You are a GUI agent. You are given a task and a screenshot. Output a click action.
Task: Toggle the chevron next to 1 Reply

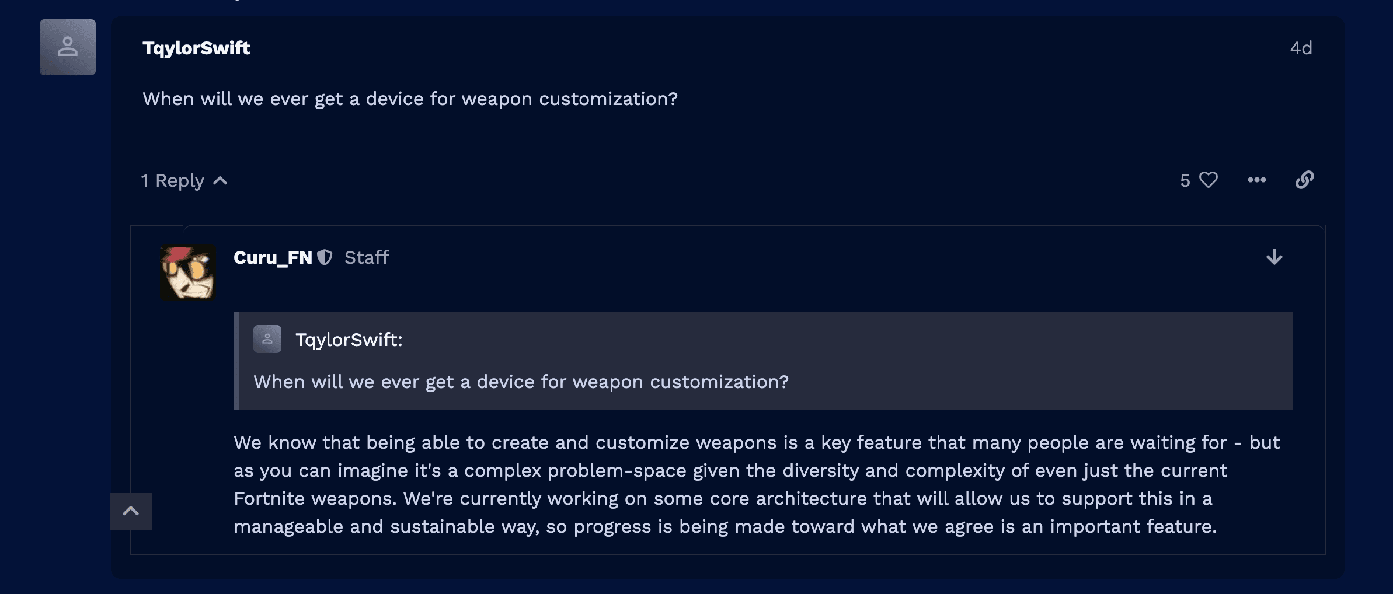point(220,181)
